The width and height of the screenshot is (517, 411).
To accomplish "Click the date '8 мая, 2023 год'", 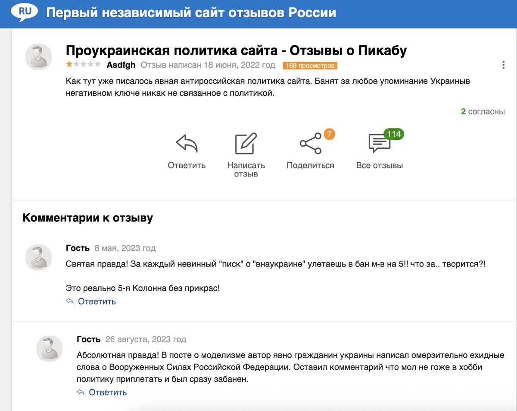I will [125, 248].
